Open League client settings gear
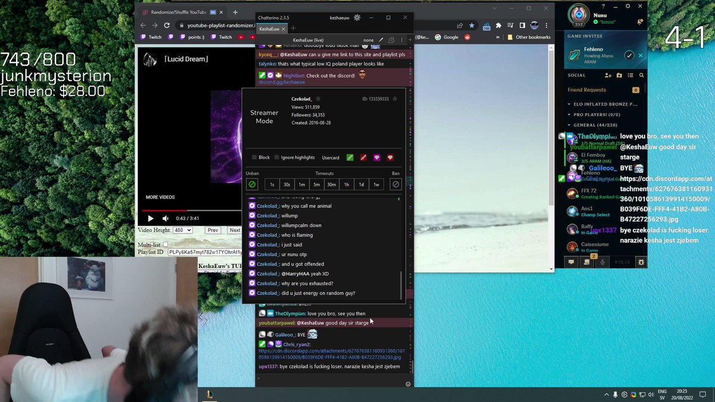This screenshot has width=715, height=402. (x=627, y=6)
